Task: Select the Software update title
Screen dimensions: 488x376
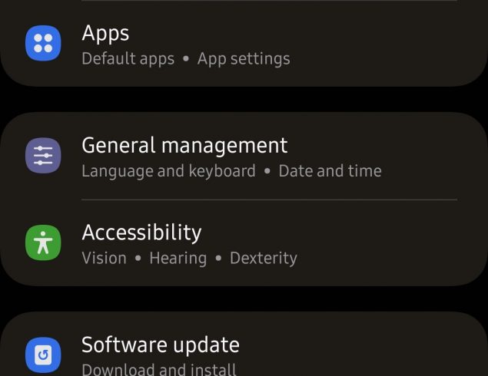Action: coord(161,345)
